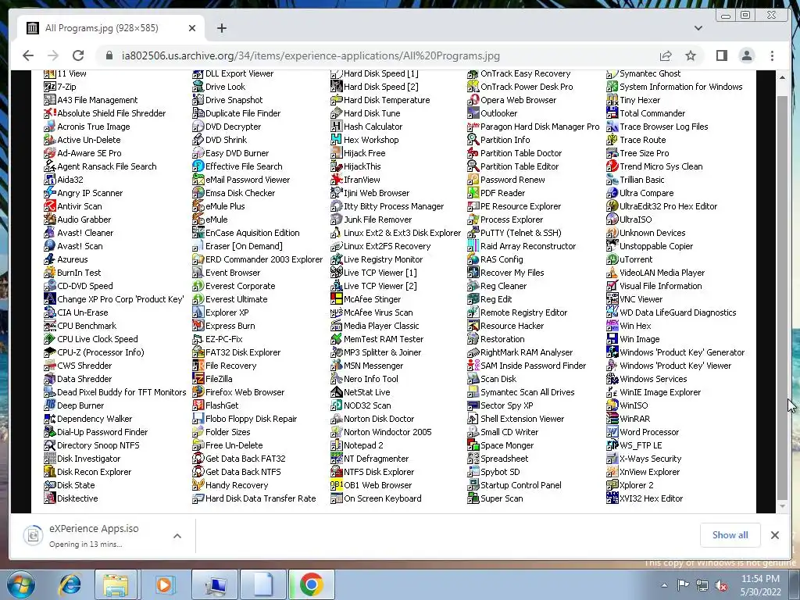
Task: Click the Firefox Web Browser icon
Action: click(x=198, y=392)
